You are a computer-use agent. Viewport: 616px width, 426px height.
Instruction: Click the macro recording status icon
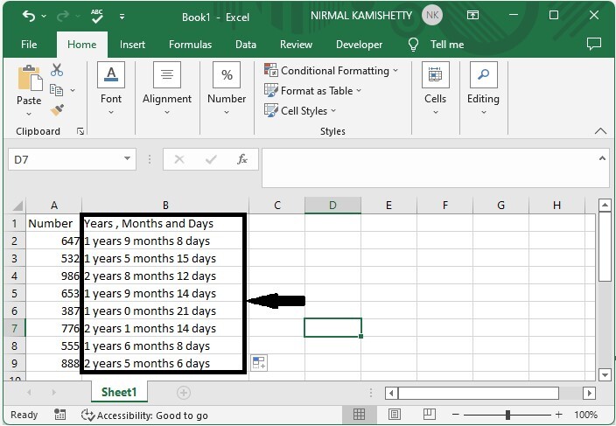coord(59,415)
